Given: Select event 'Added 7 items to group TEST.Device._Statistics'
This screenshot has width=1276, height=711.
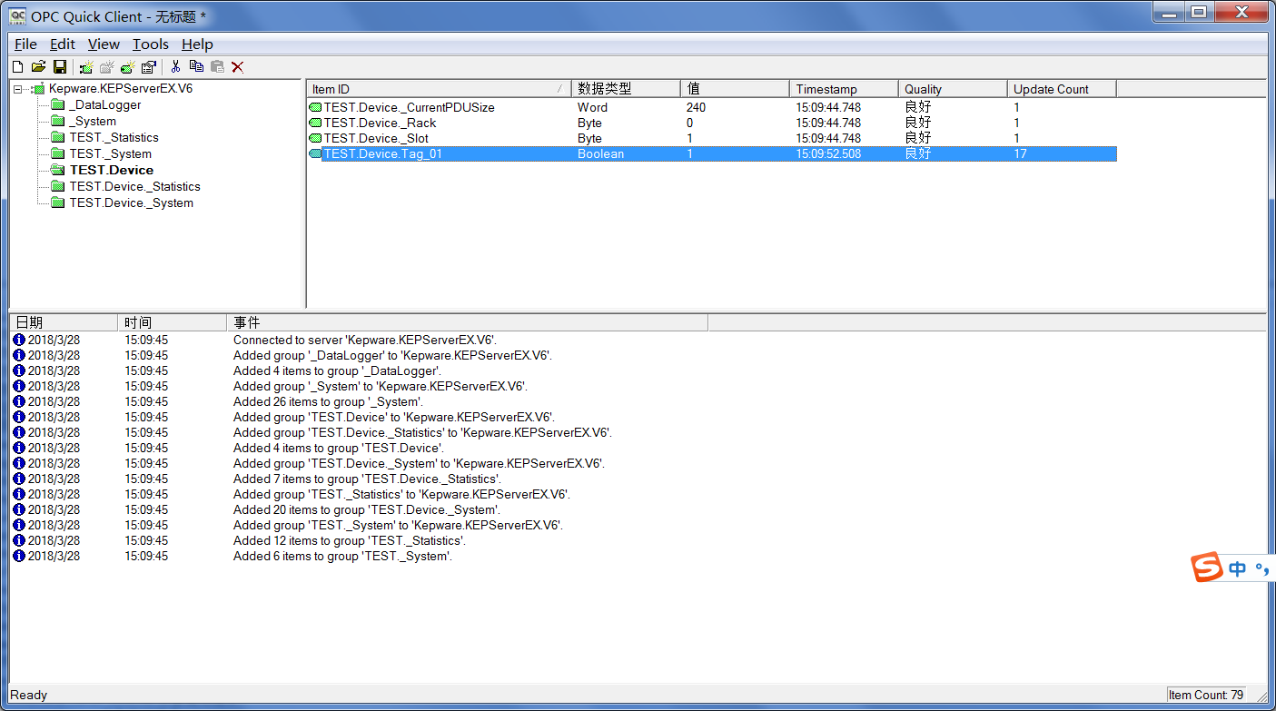Looking at the screenshot, I should (x=367, y=479).
